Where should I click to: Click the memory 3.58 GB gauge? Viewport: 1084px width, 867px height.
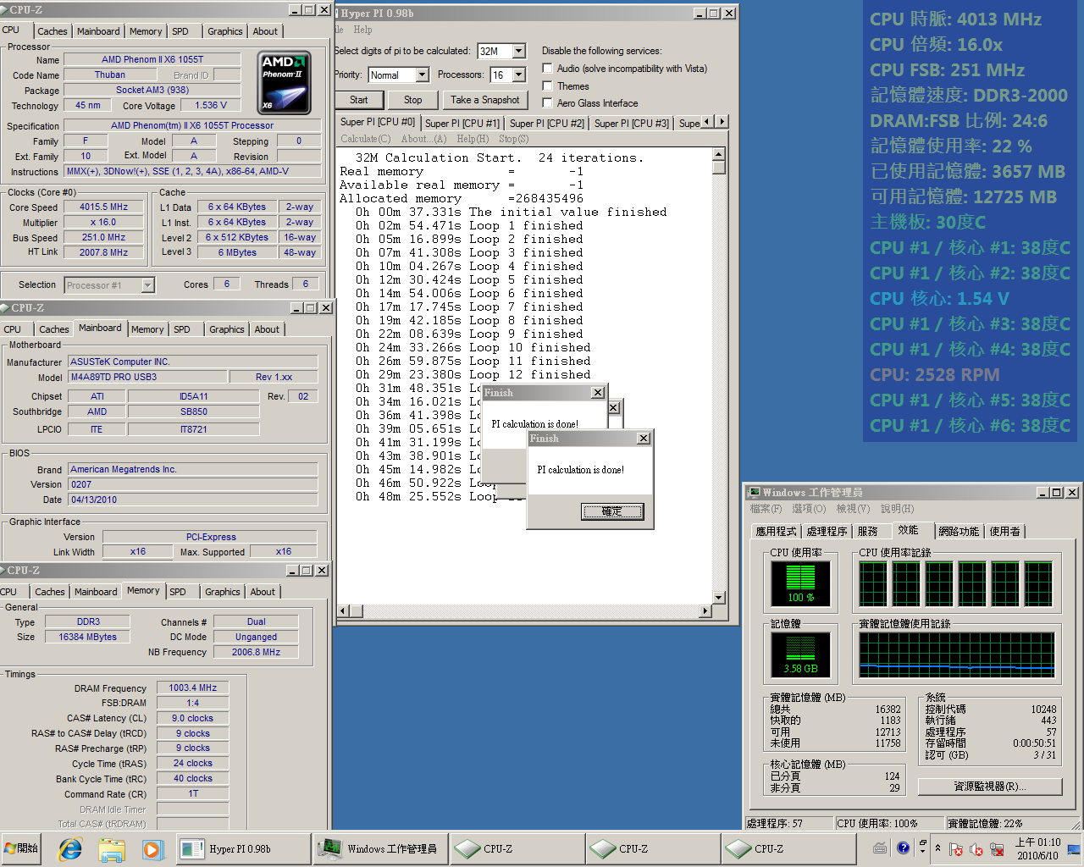click(x=800, y=654)
